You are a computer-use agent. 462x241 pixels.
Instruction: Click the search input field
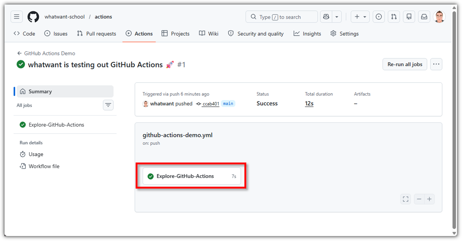click(282, 17)
